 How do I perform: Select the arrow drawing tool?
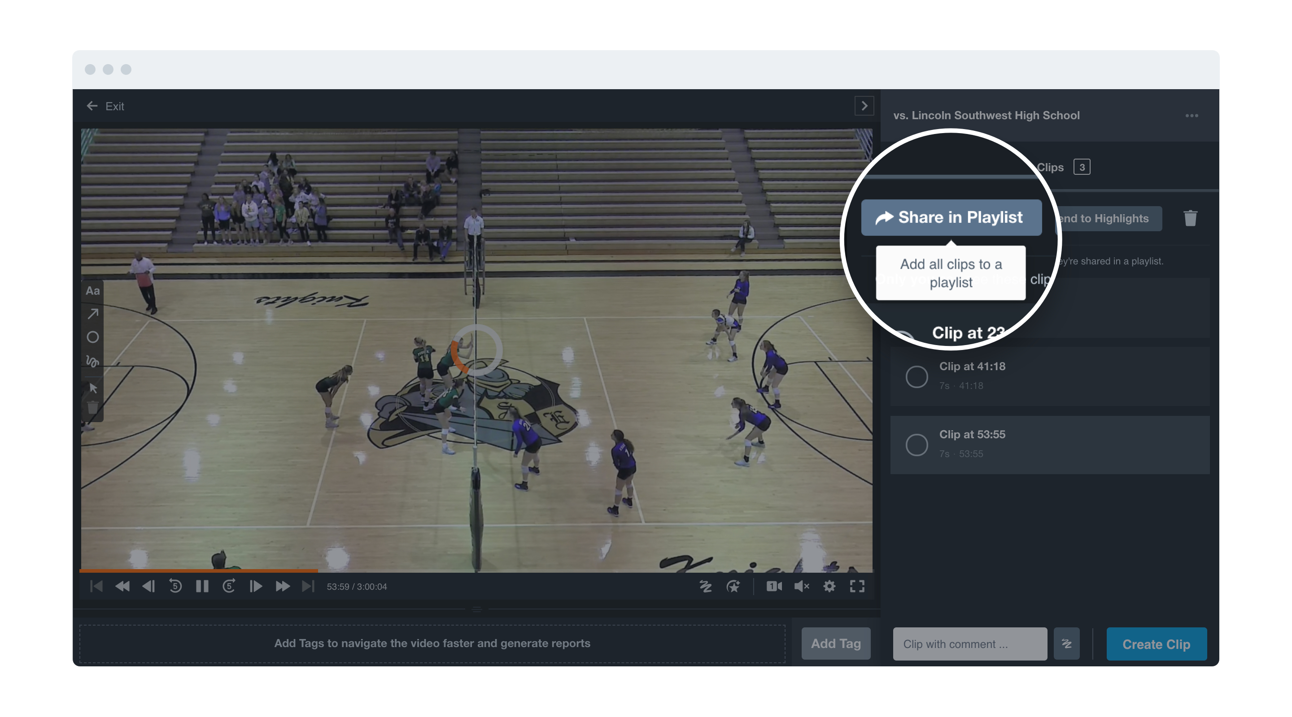point(93,314)
